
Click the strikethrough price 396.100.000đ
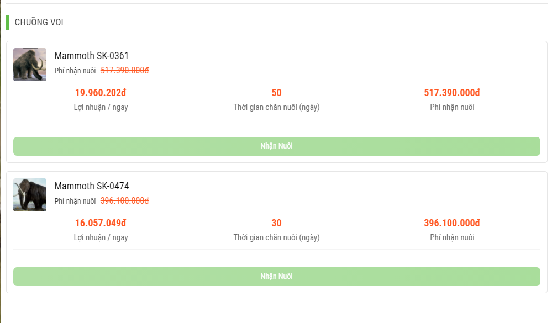pyautogui.click(x=125, y=201)
